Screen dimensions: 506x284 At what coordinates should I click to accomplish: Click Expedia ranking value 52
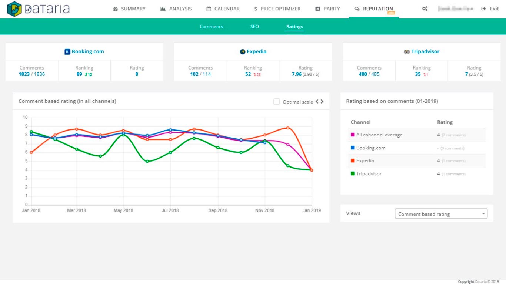click(x=248, y=74)
